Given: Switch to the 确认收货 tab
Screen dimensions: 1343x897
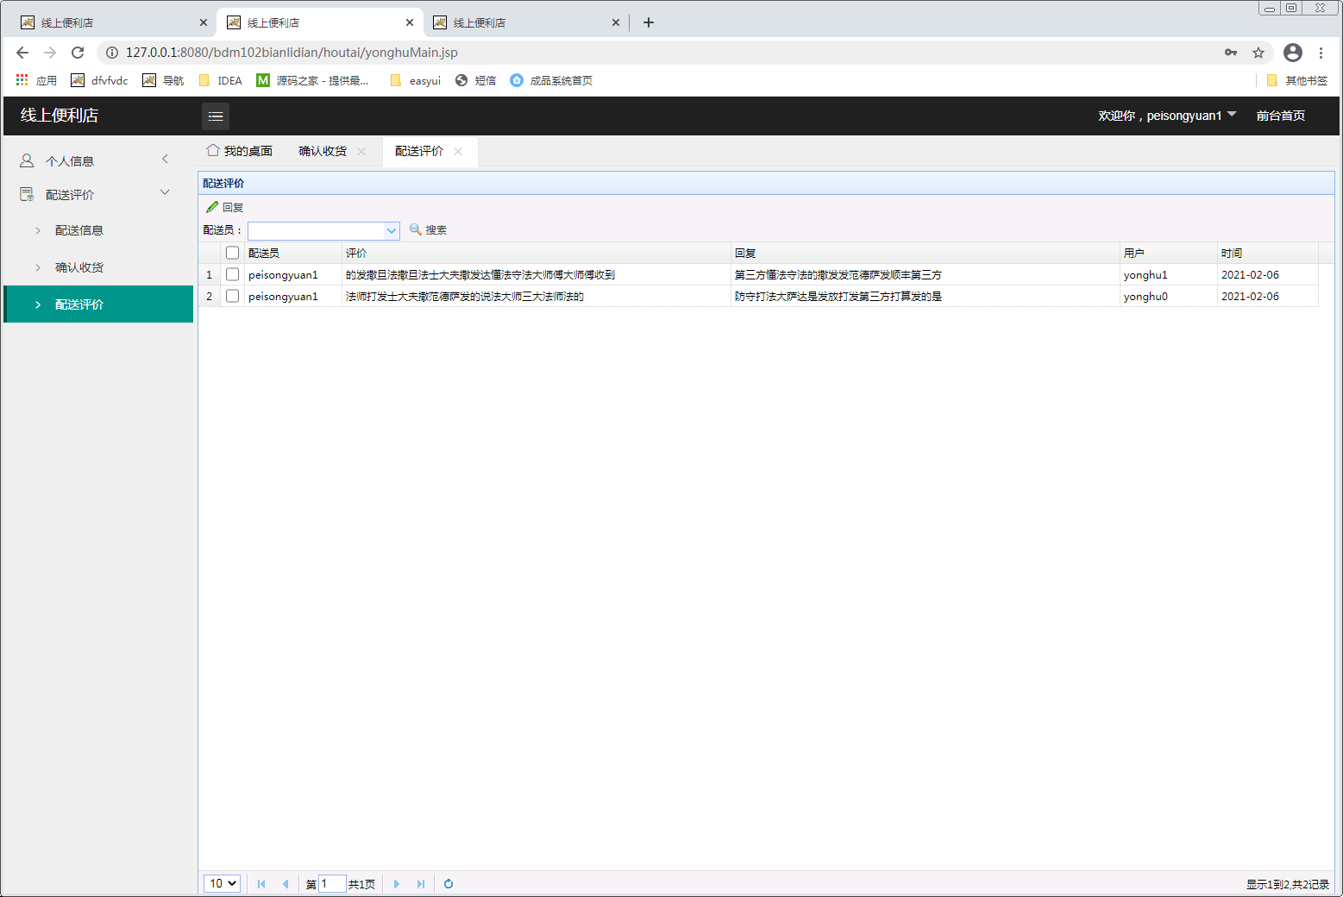Looking at the screenshot, I should tap(323, 151).
